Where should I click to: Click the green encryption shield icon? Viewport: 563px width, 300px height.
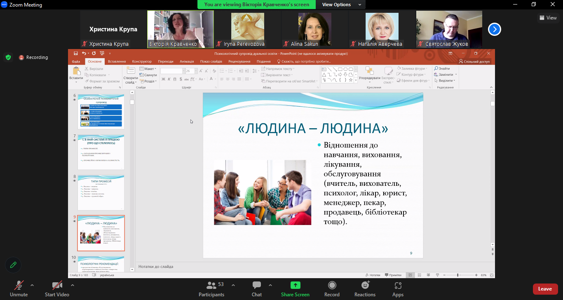click(8, 57)
